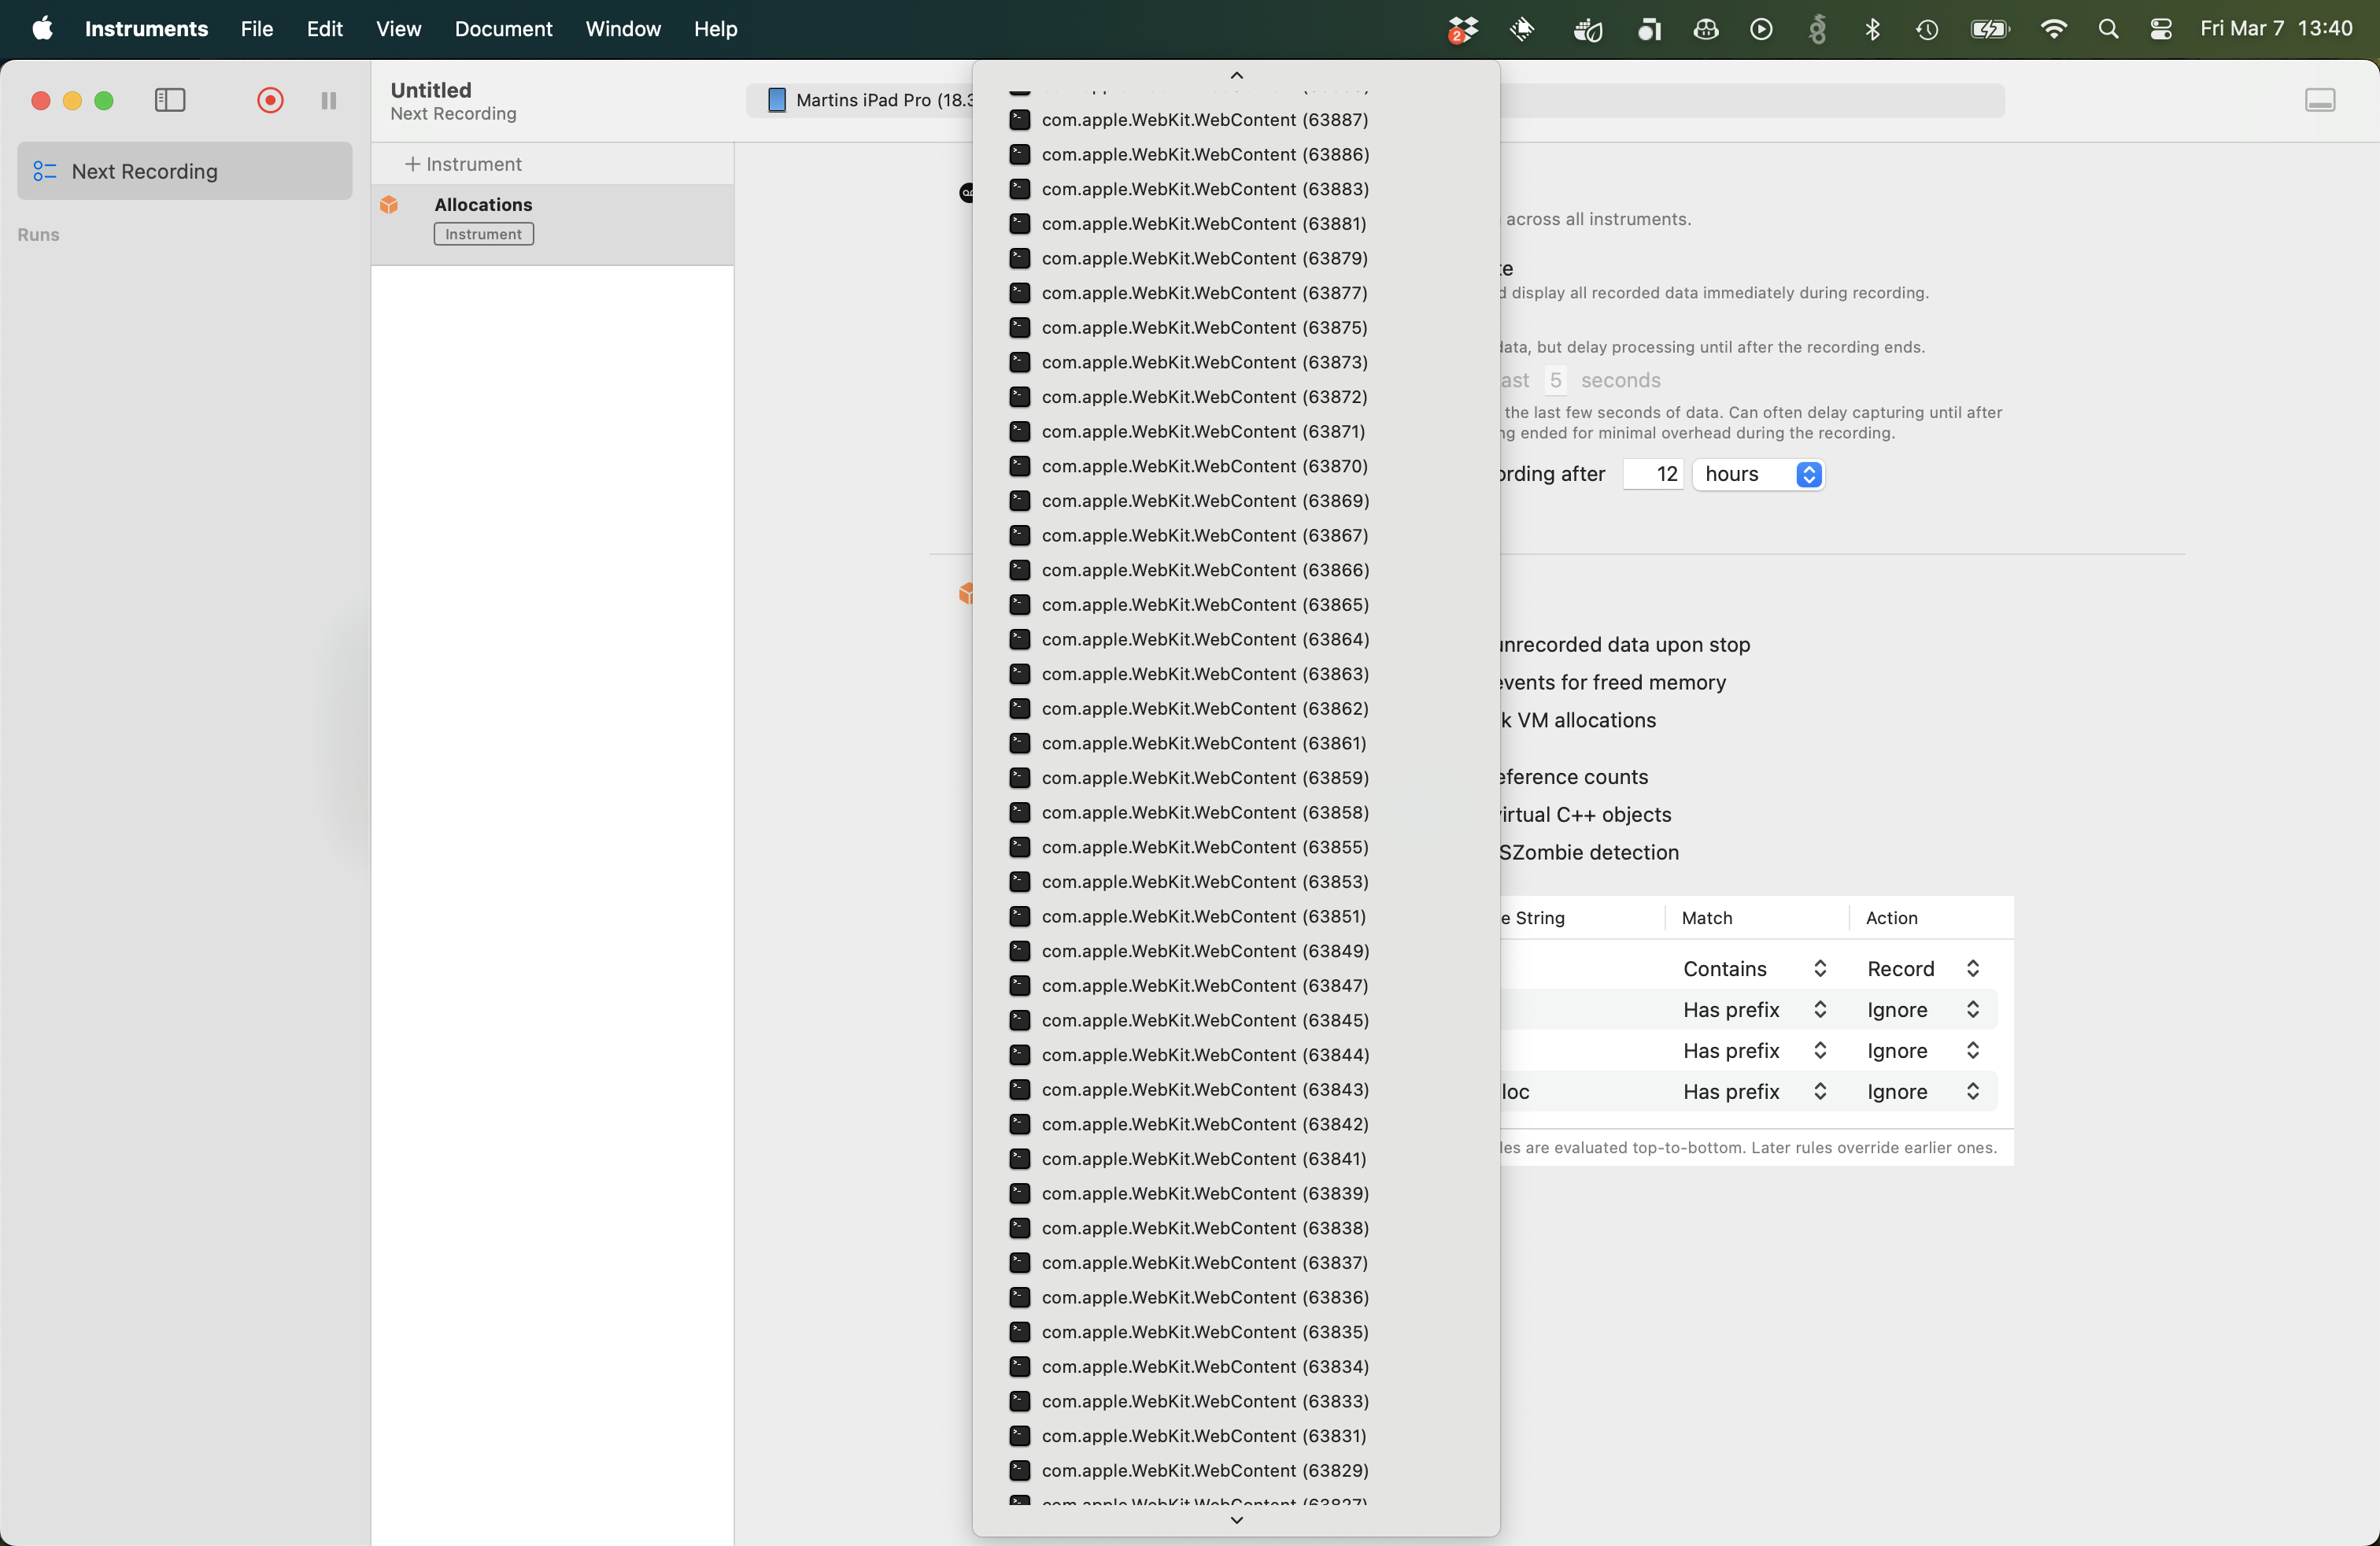Select com.apple.WebKit.WebContent (63864)
The width and height of the screenshot is (2380, 1546).
click(1236, 639)
